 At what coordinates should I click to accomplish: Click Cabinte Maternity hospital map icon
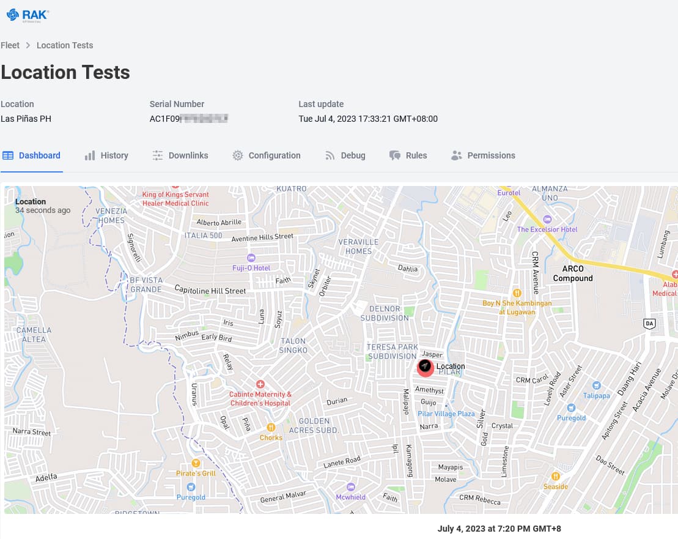coord(260,384)
